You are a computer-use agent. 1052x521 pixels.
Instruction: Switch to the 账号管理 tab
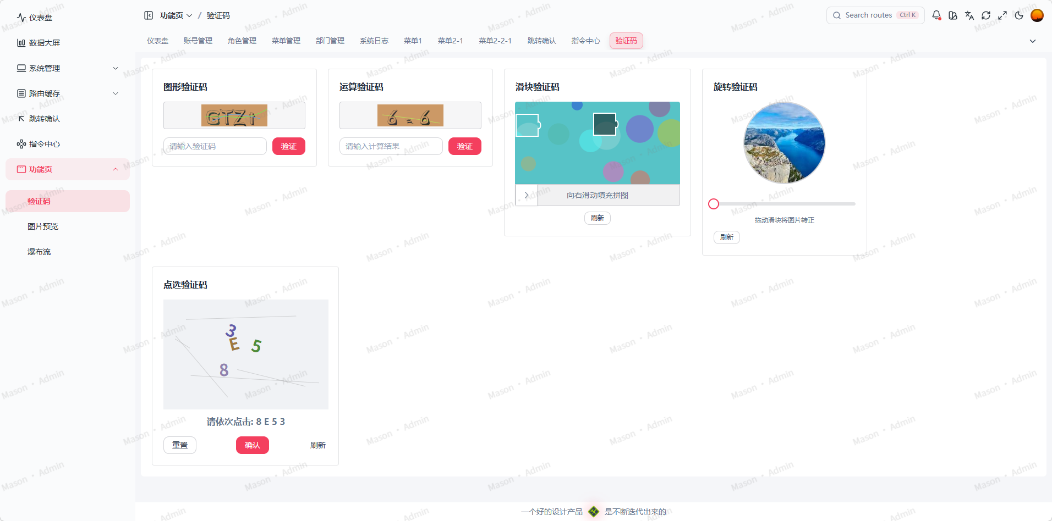click(198, 40)
